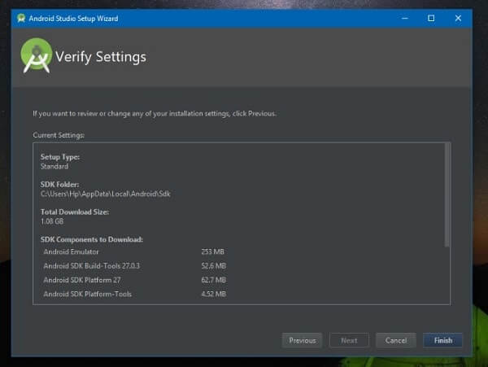This screenshot has height=367, width=488.
Task: Click the 4.52 MB size value
Action: click(213, 294)
